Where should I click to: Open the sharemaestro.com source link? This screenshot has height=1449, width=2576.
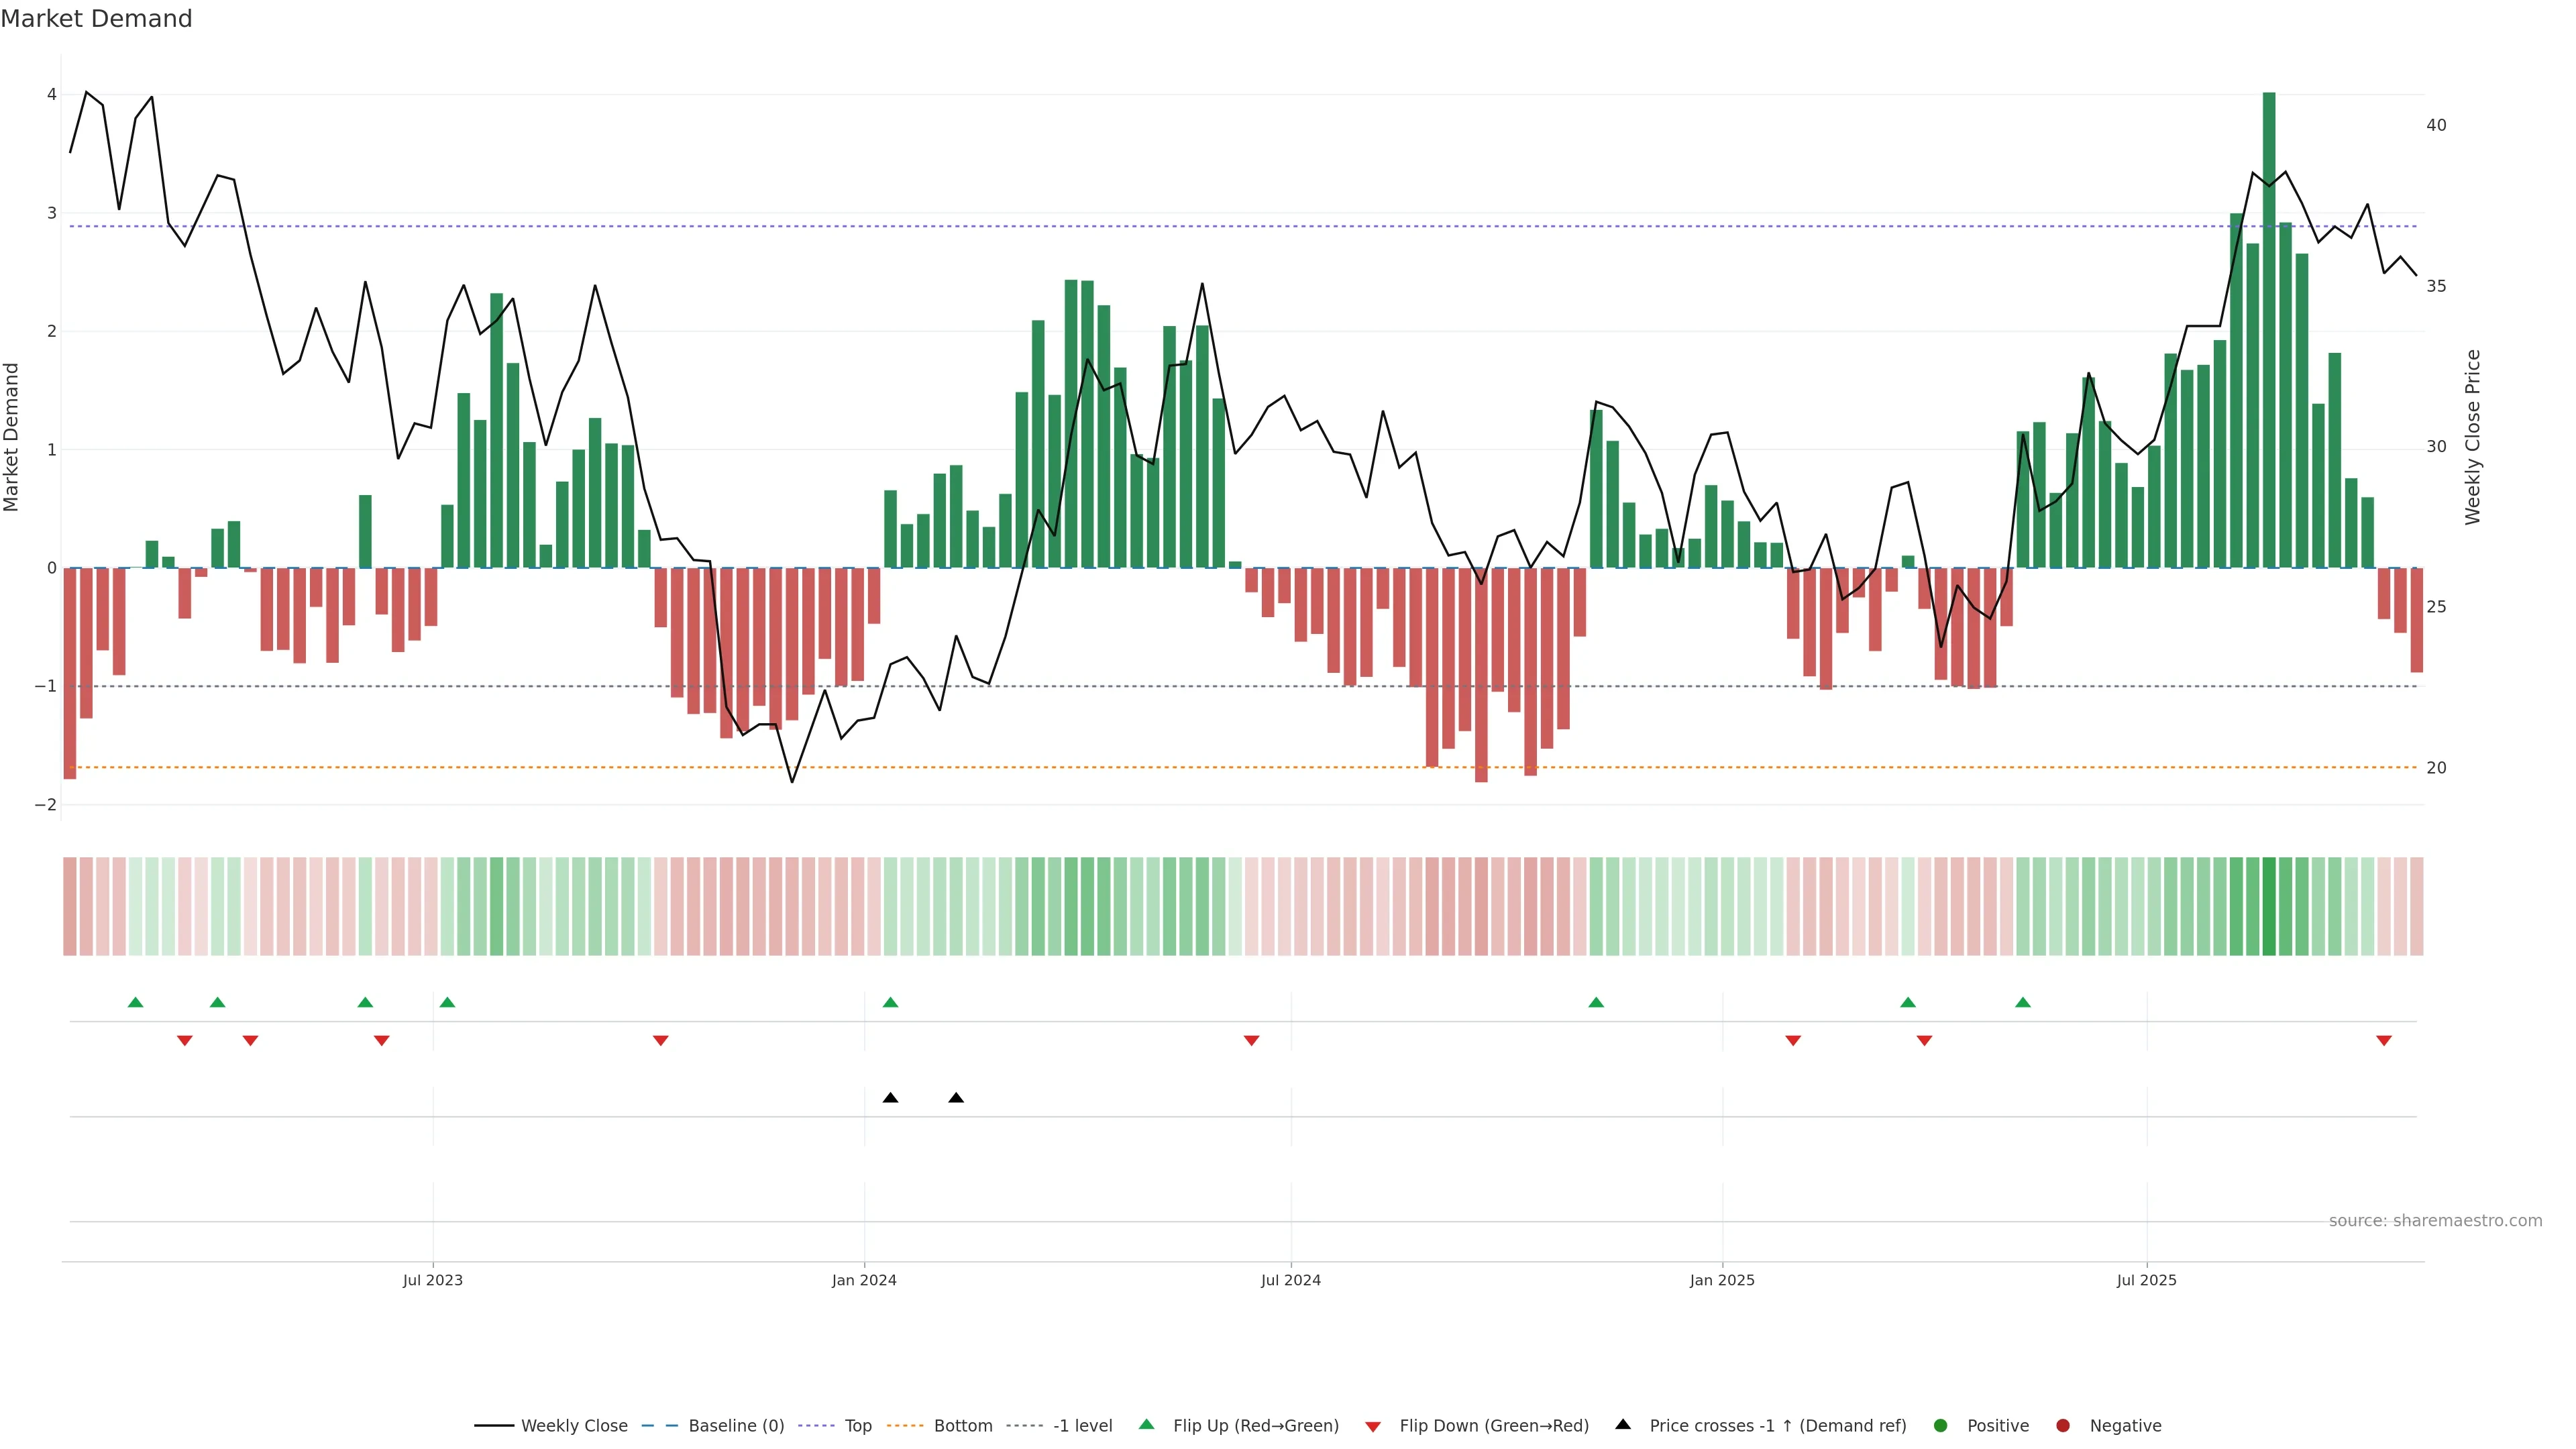(2435, 1221)
